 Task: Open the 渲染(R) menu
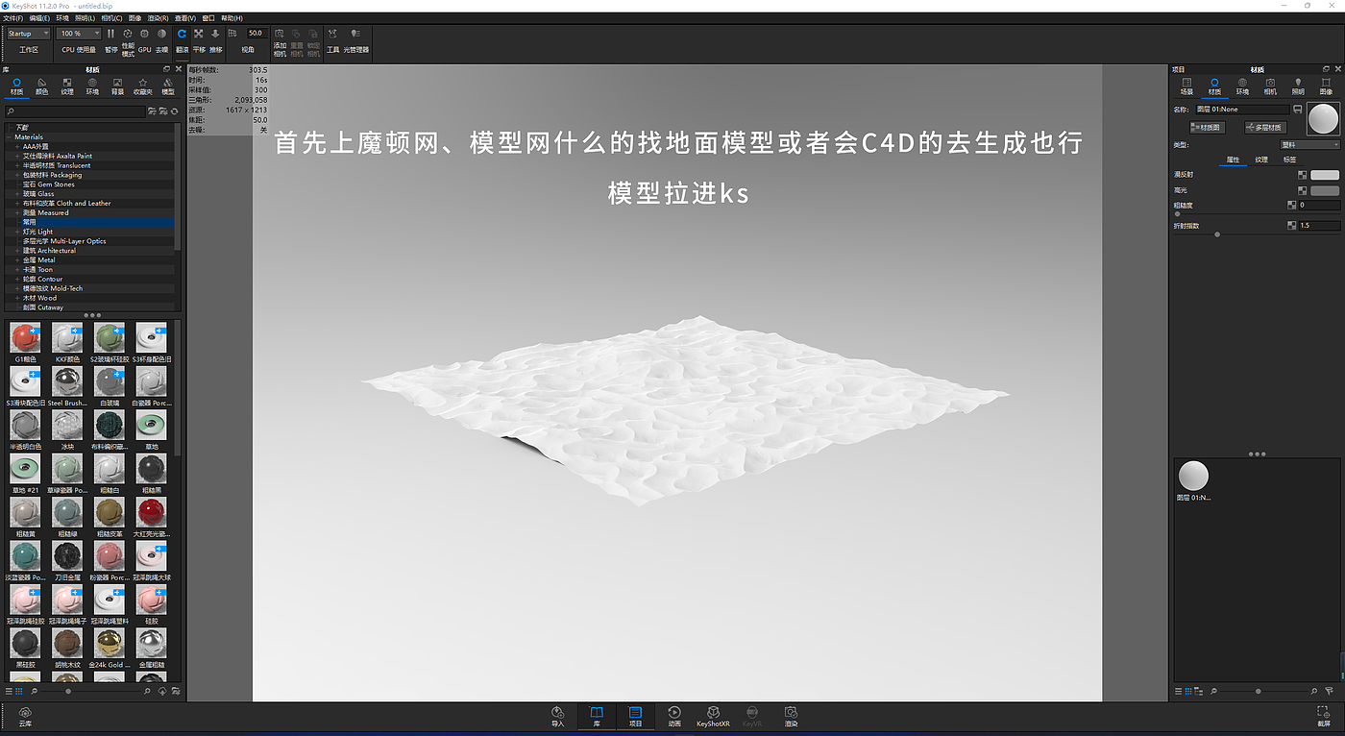(x=158, y=17)
